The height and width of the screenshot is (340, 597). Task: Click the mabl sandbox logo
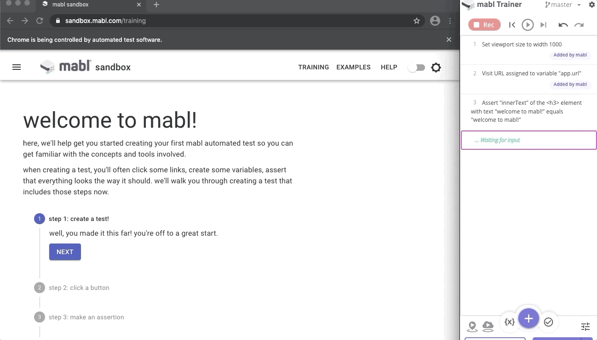point(86,67)
